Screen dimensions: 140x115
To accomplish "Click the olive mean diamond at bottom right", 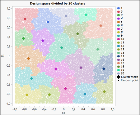I will click(x=104, y=92).
